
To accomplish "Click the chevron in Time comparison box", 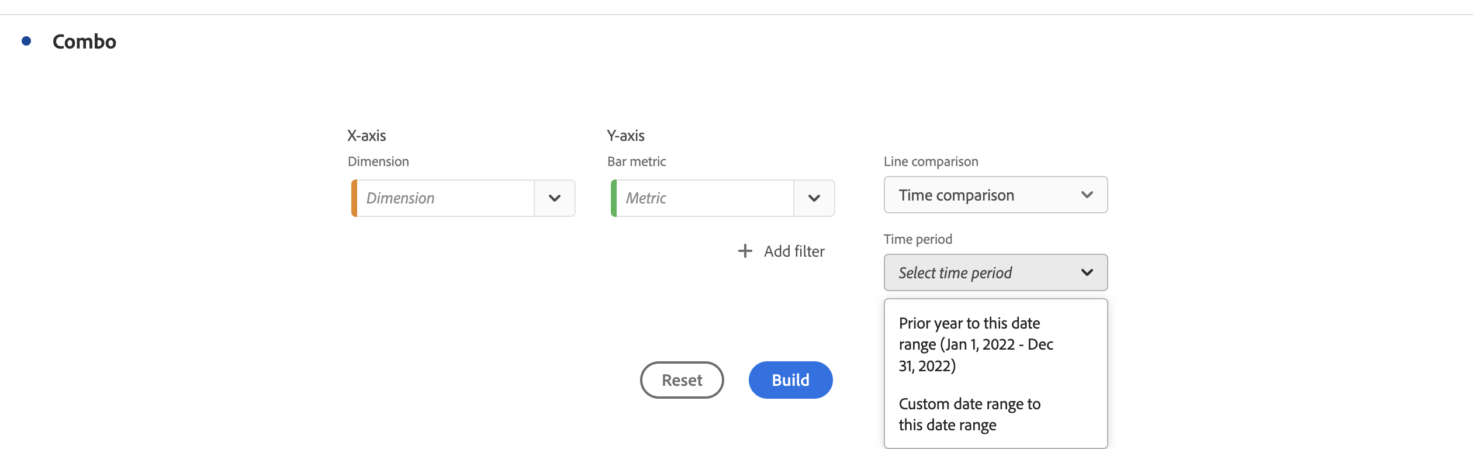I will (1087, 195).
